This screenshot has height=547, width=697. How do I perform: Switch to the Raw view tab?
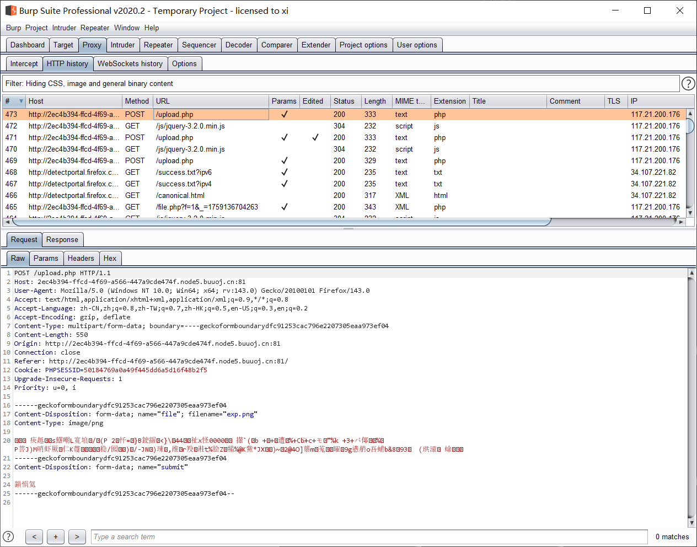pos(18,259)
